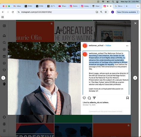141x137 pixels.
Task: Open Explore compass icon
Action: (4, 50)
